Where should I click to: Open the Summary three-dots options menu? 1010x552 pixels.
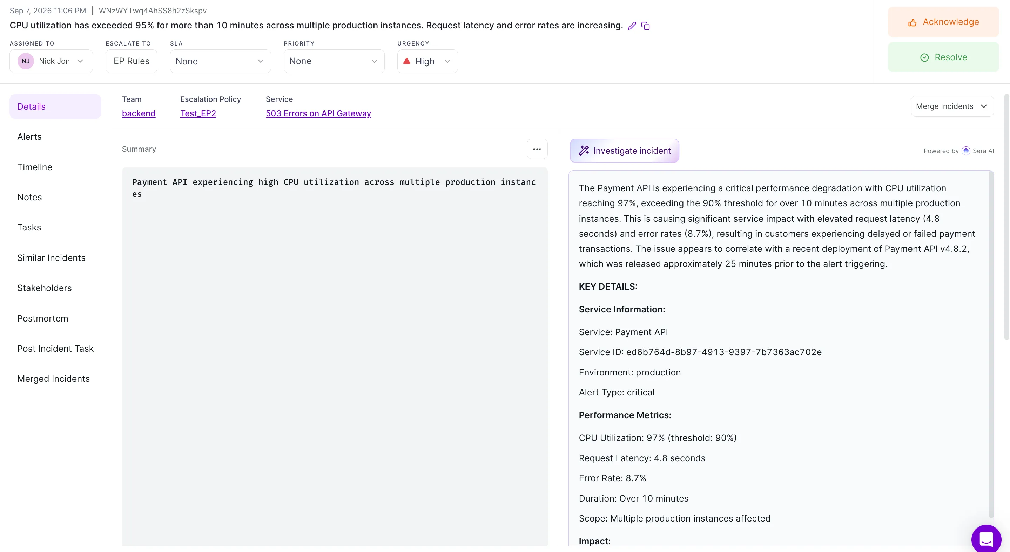point(537,149)
